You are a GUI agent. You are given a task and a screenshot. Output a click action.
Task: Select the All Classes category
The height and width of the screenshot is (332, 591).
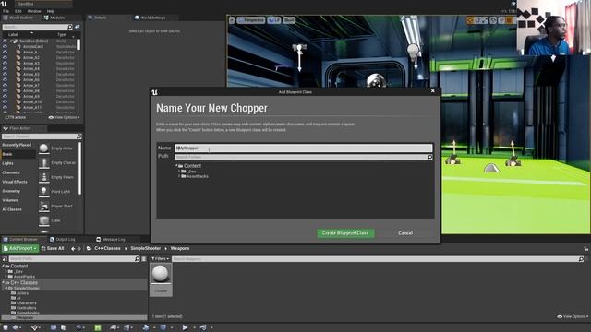pos(12,209)
